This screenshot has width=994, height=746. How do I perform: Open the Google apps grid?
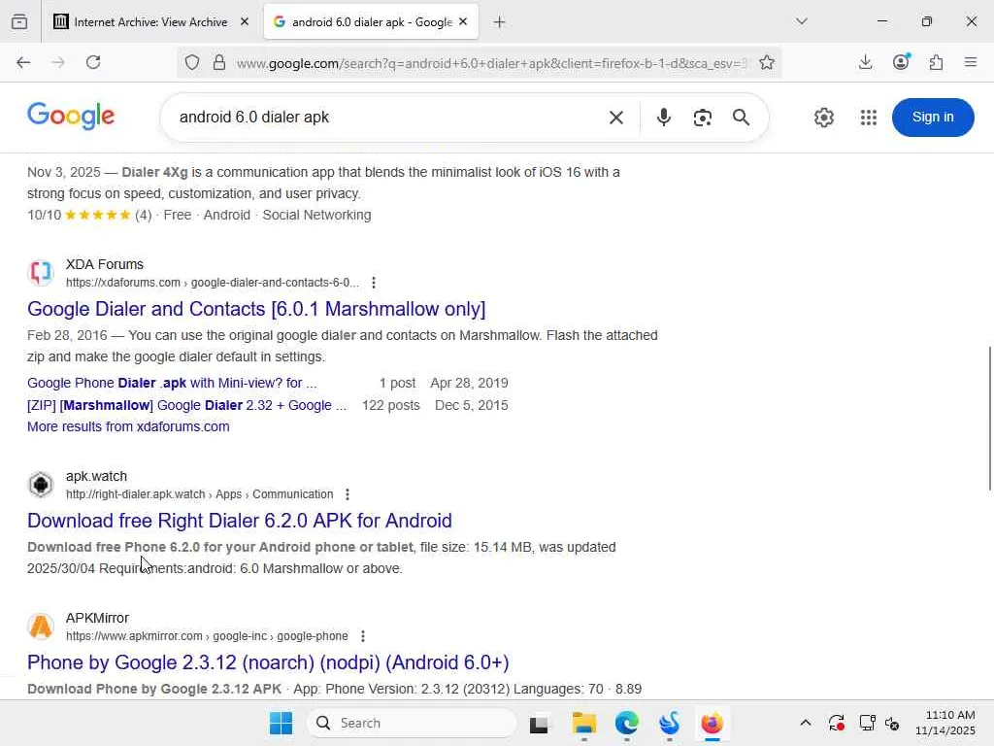point(869,118)
